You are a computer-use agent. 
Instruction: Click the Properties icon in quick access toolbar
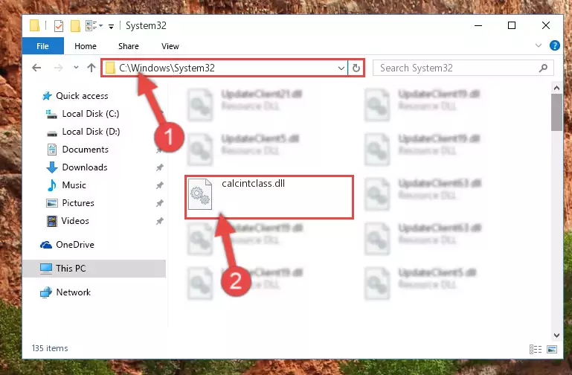(58, 26)
